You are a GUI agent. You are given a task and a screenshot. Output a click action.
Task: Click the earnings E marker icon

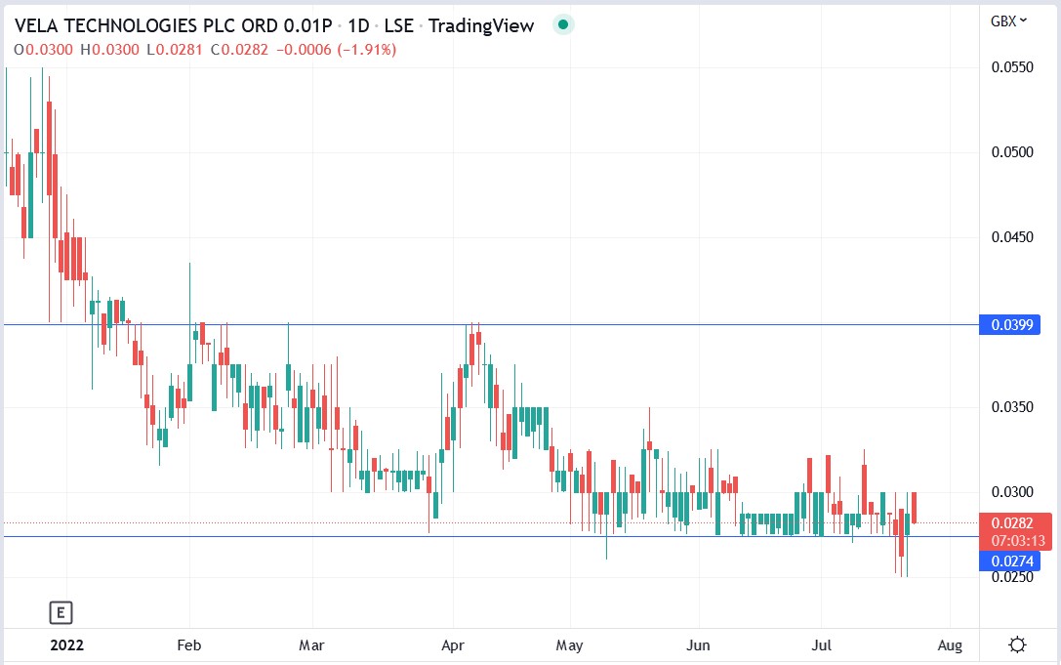[61, 613]
